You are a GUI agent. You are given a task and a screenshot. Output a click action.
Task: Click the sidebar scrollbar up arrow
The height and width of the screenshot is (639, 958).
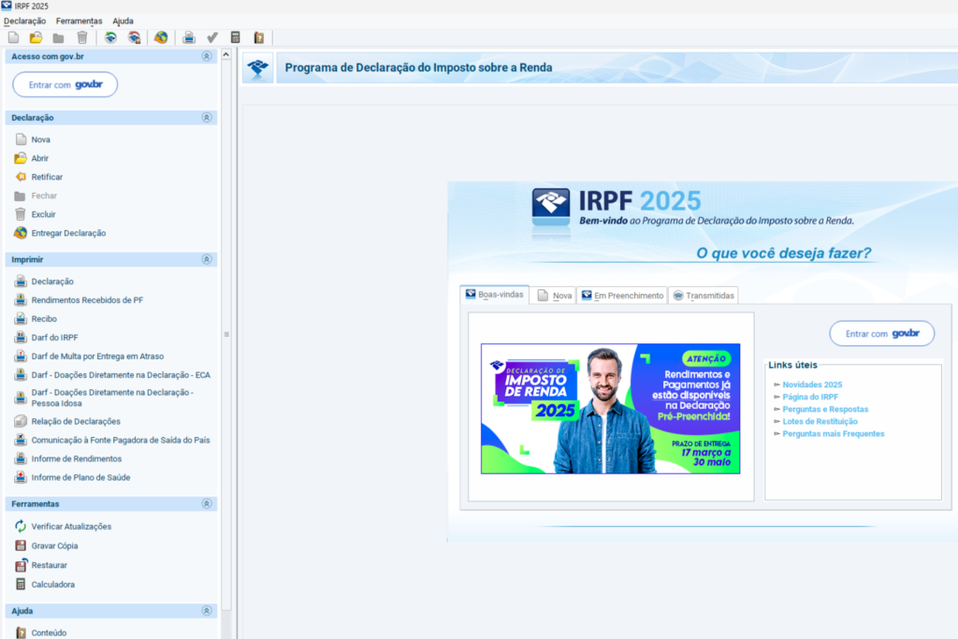tap(226, 55)
